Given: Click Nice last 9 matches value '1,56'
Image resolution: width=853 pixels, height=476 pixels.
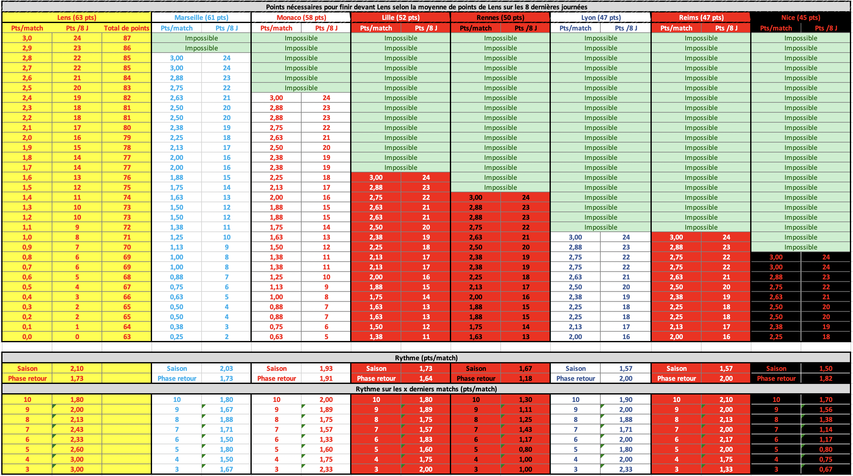Looking at the screenshot, I should tap(826, 409).
